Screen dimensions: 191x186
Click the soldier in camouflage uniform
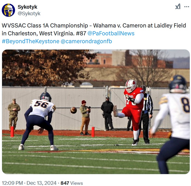point(14,114)
